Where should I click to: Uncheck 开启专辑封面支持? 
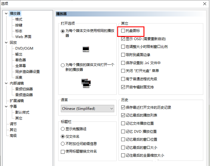pyautogui.click(x=123, y=87)
